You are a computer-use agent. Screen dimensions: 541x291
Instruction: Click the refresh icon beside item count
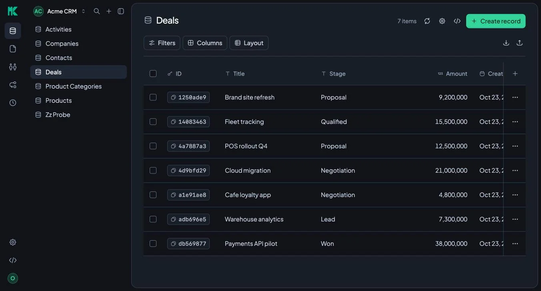coord(427,21)
